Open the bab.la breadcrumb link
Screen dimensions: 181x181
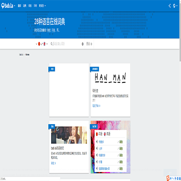21,55
